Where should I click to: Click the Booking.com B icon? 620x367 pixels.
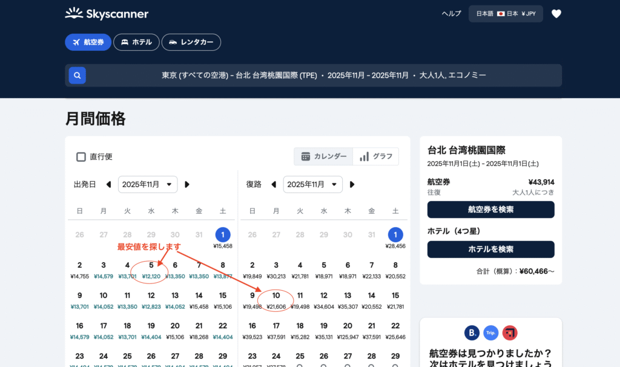coord(472,332)
